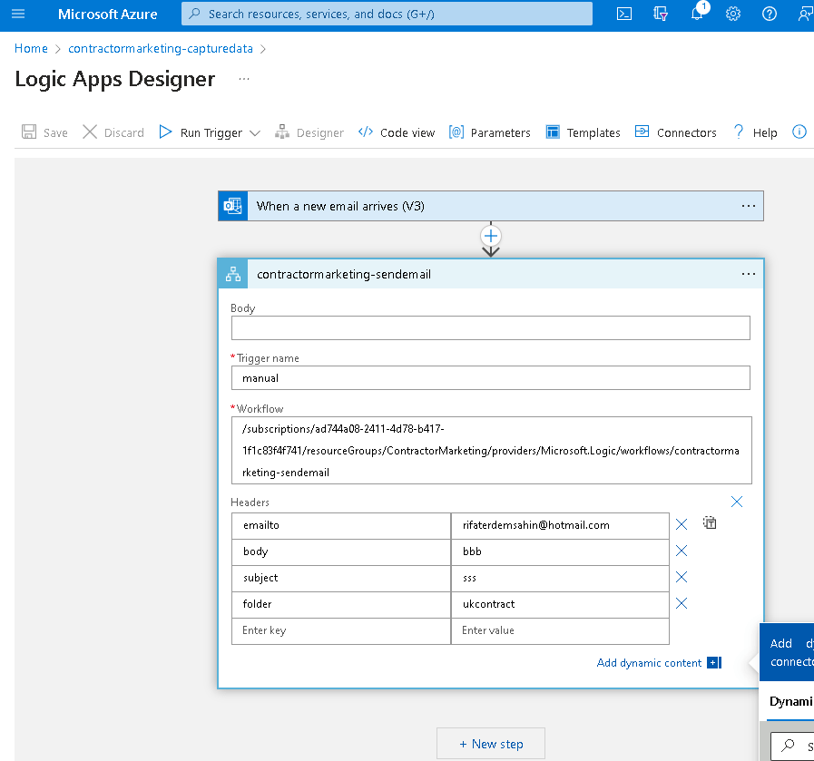
Task: Expand the Run Trigger dropdown chevron
Action: click(x=255, y=133)
